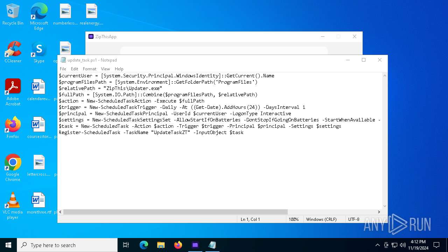The image size is (448, 252).
Task: Click the New-ScheduledTaskTrigger line
Action: (182, 107)
